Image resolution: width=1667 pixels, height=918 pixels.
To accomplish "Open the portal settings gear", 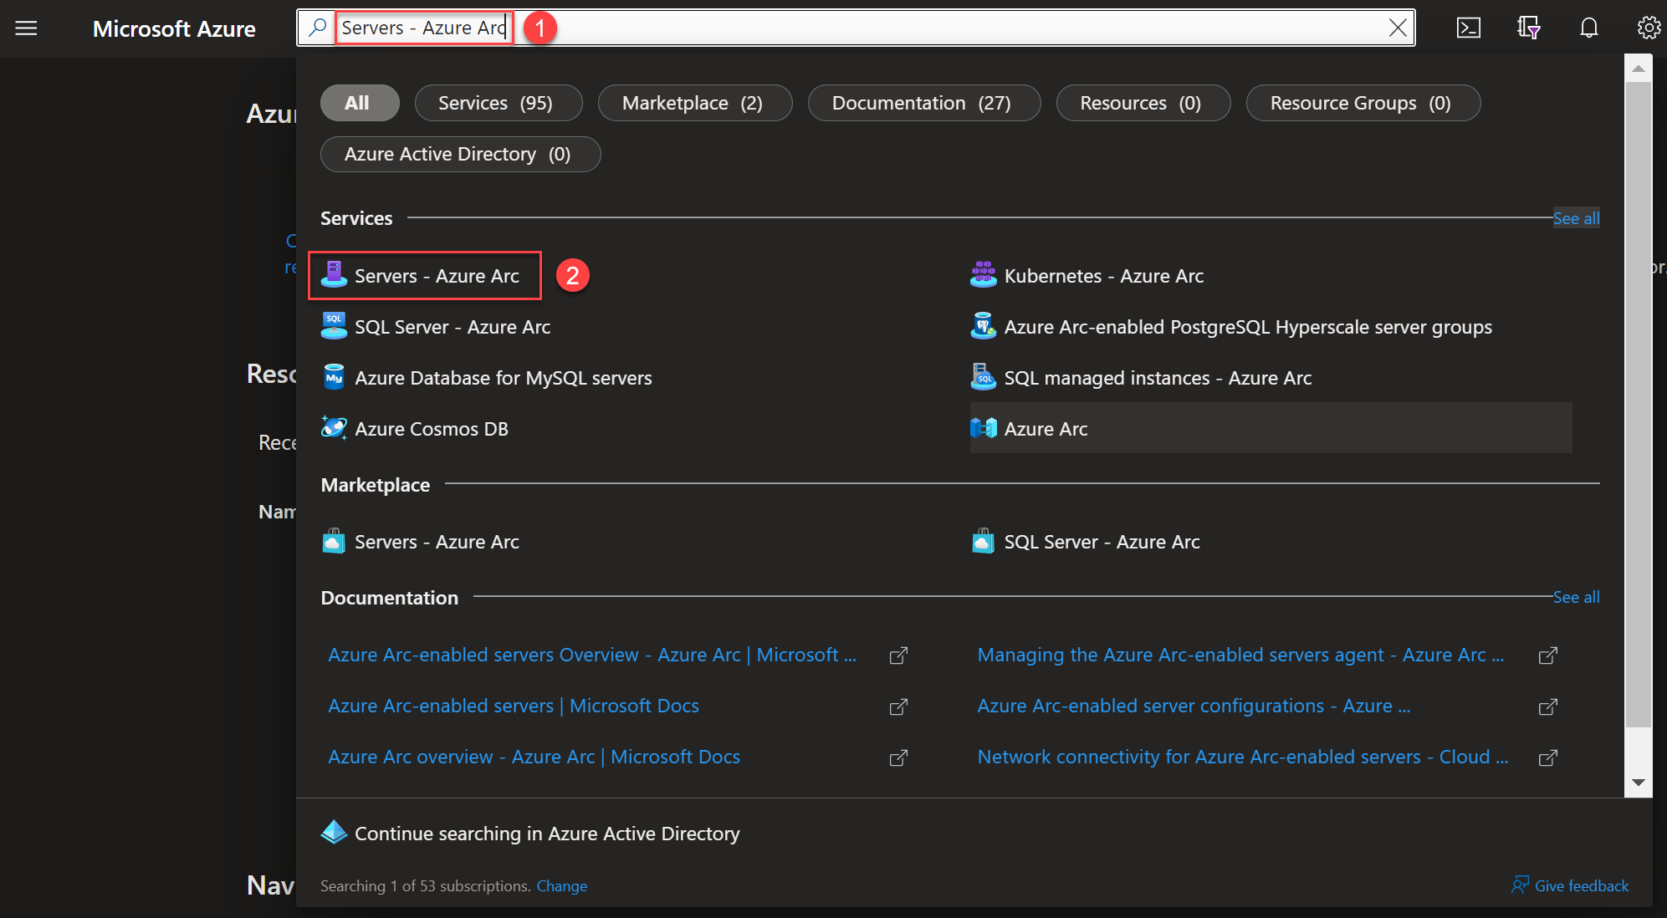I will point(1649,28).
